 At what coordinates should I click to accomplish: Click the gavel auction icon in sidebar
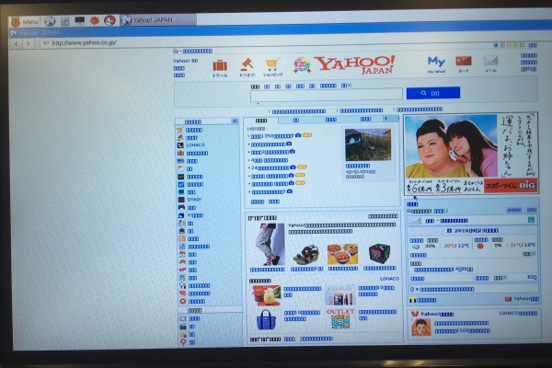point(180,138)
